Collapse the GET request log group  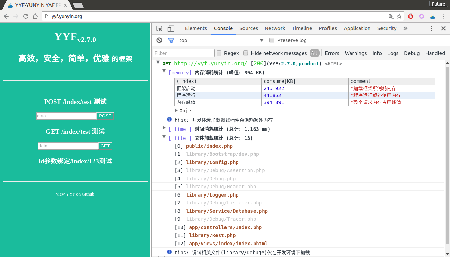158,63
